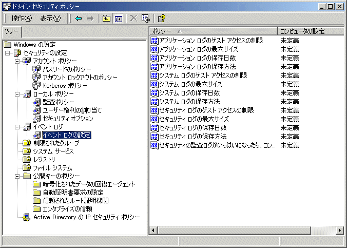Sort by the ポリシー column header
This screenshot has width=347, height=248.
point(214,31)
